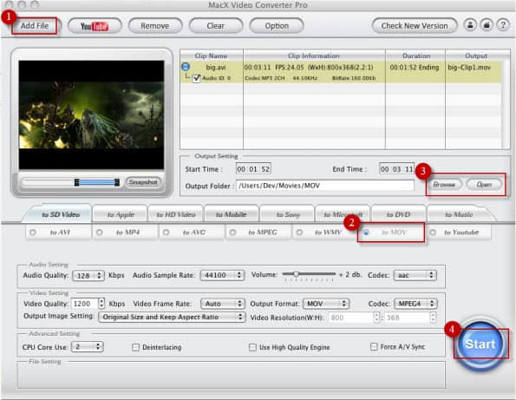Viewport: 516px width, 400px height.
Task: Click the Clip Name column header
Action: pos(212,56)
